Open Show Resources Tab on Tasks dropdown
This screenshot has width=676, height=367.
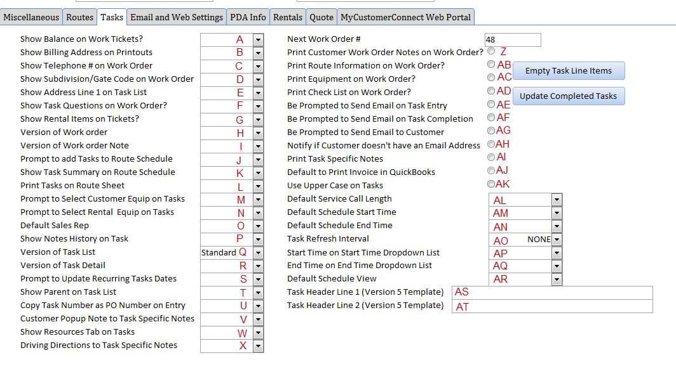[258, 333]
